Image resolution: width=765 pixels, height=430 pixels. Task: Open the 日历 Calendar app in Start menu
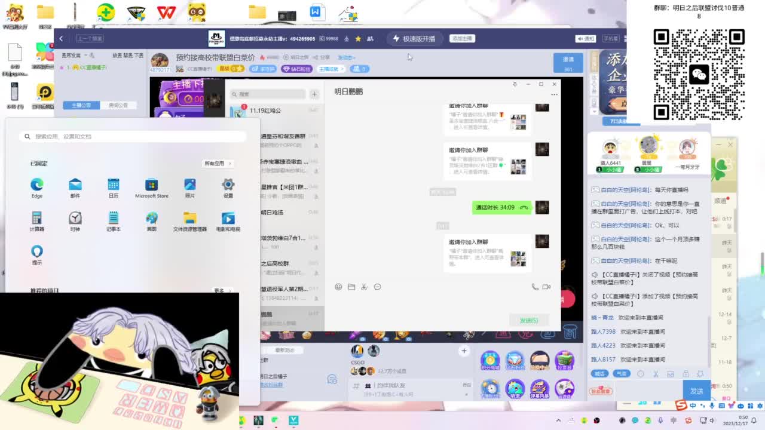click(114, 188)
